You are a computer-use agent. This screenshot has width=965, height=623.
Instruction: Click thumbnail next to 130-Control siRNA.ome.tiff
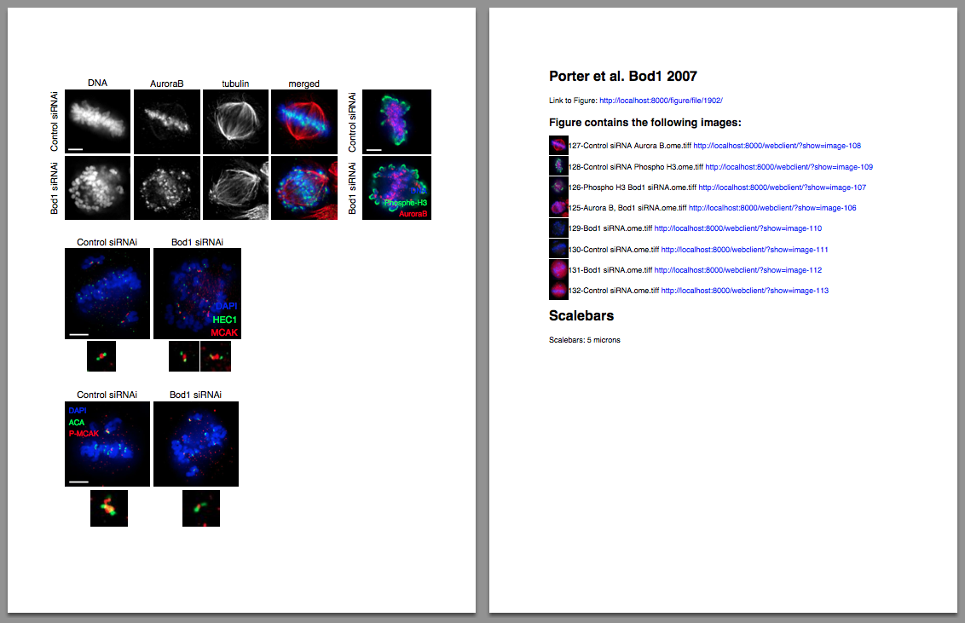pyautogui.click(x=558, y=249)
